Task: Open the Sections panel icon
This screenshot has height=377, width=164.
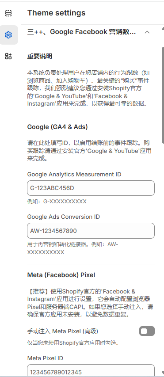Action: coord(8,13)
